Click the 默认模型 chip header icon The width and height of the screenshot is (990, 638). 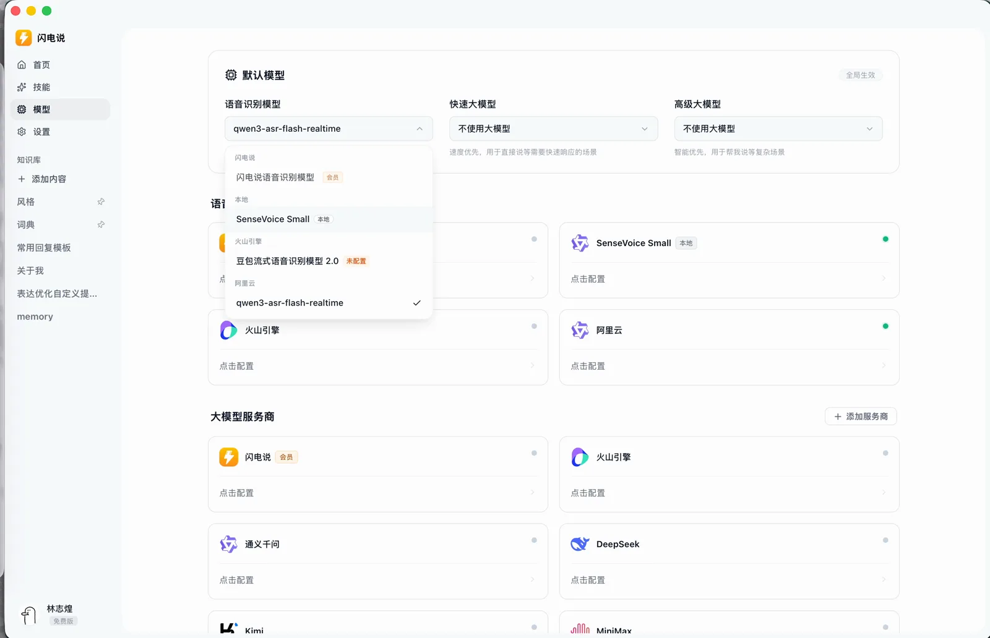[x=231, y=75]
